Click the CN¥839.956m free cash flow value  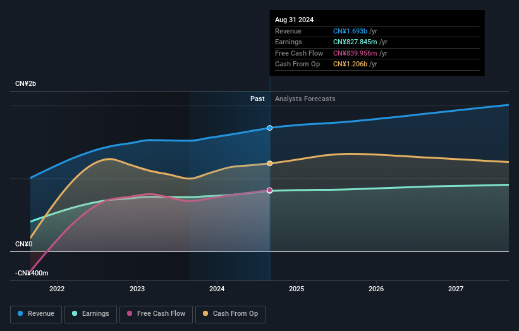pos(355,53)
